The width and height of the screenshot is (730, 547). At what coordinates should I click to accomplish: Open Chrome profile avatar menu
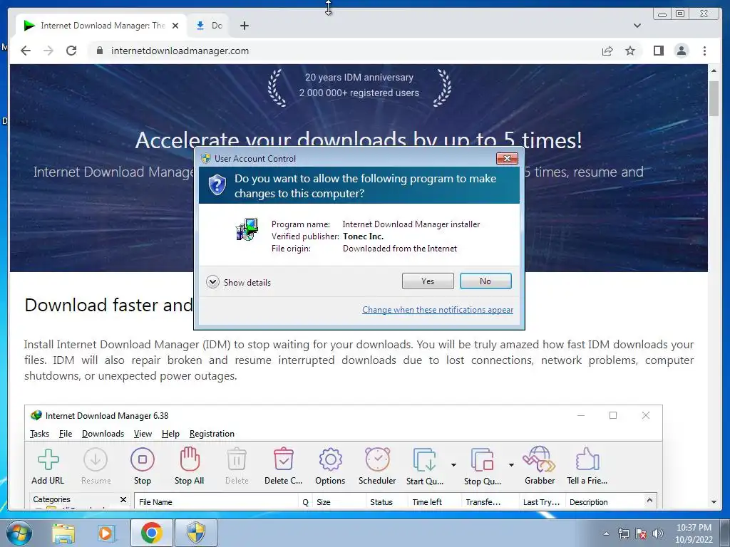point(681,51)
